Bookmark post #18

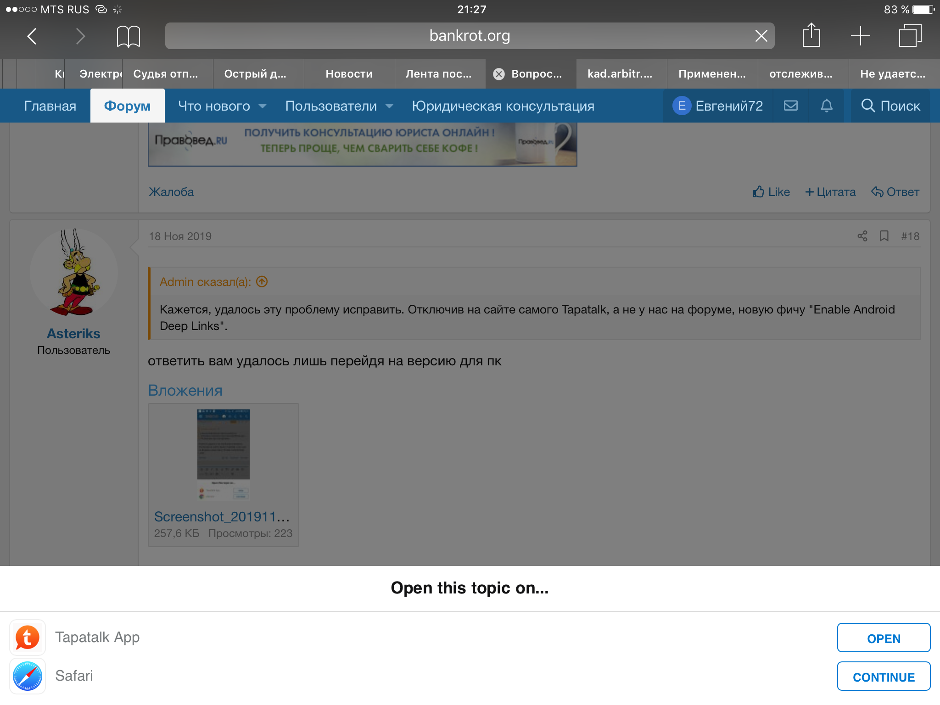884,236
